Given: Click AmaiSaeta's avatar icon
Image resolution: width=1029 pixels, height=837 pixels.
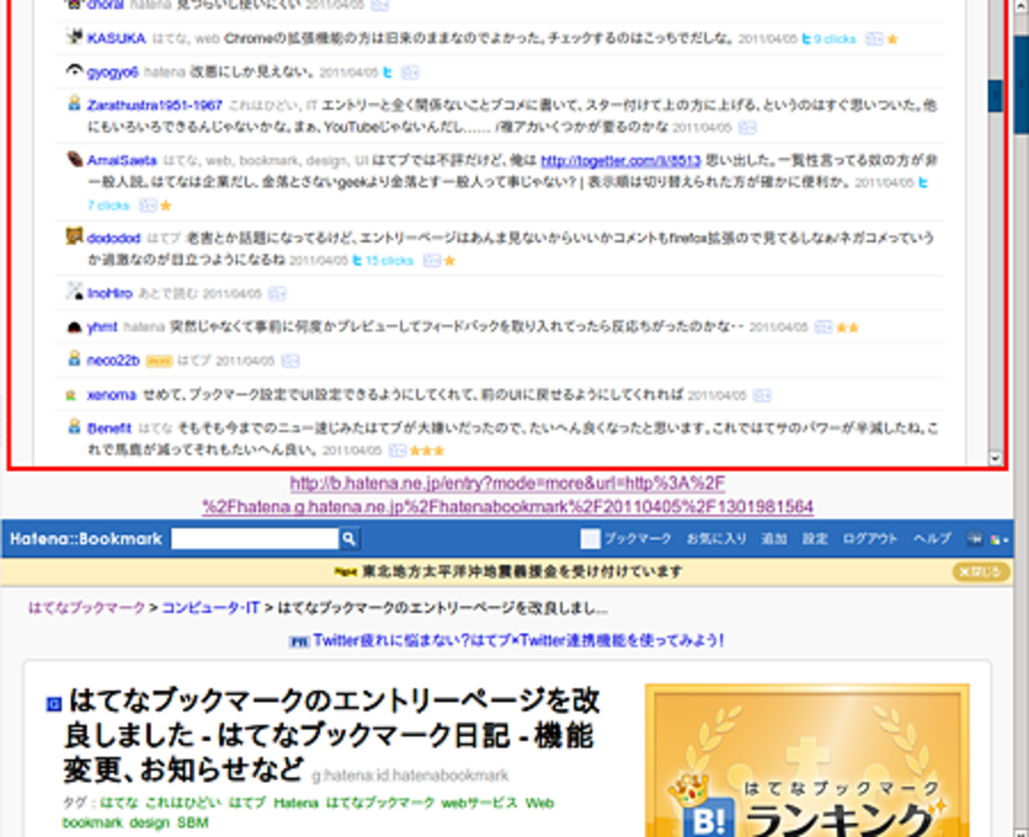Looking at the screenshot, I should (74, 159).
